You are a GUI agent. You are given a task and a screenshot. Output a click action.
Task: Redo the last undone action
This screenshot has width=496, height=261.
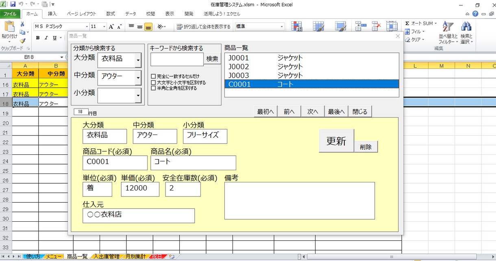pyautogui.click(x=32, y=4)
